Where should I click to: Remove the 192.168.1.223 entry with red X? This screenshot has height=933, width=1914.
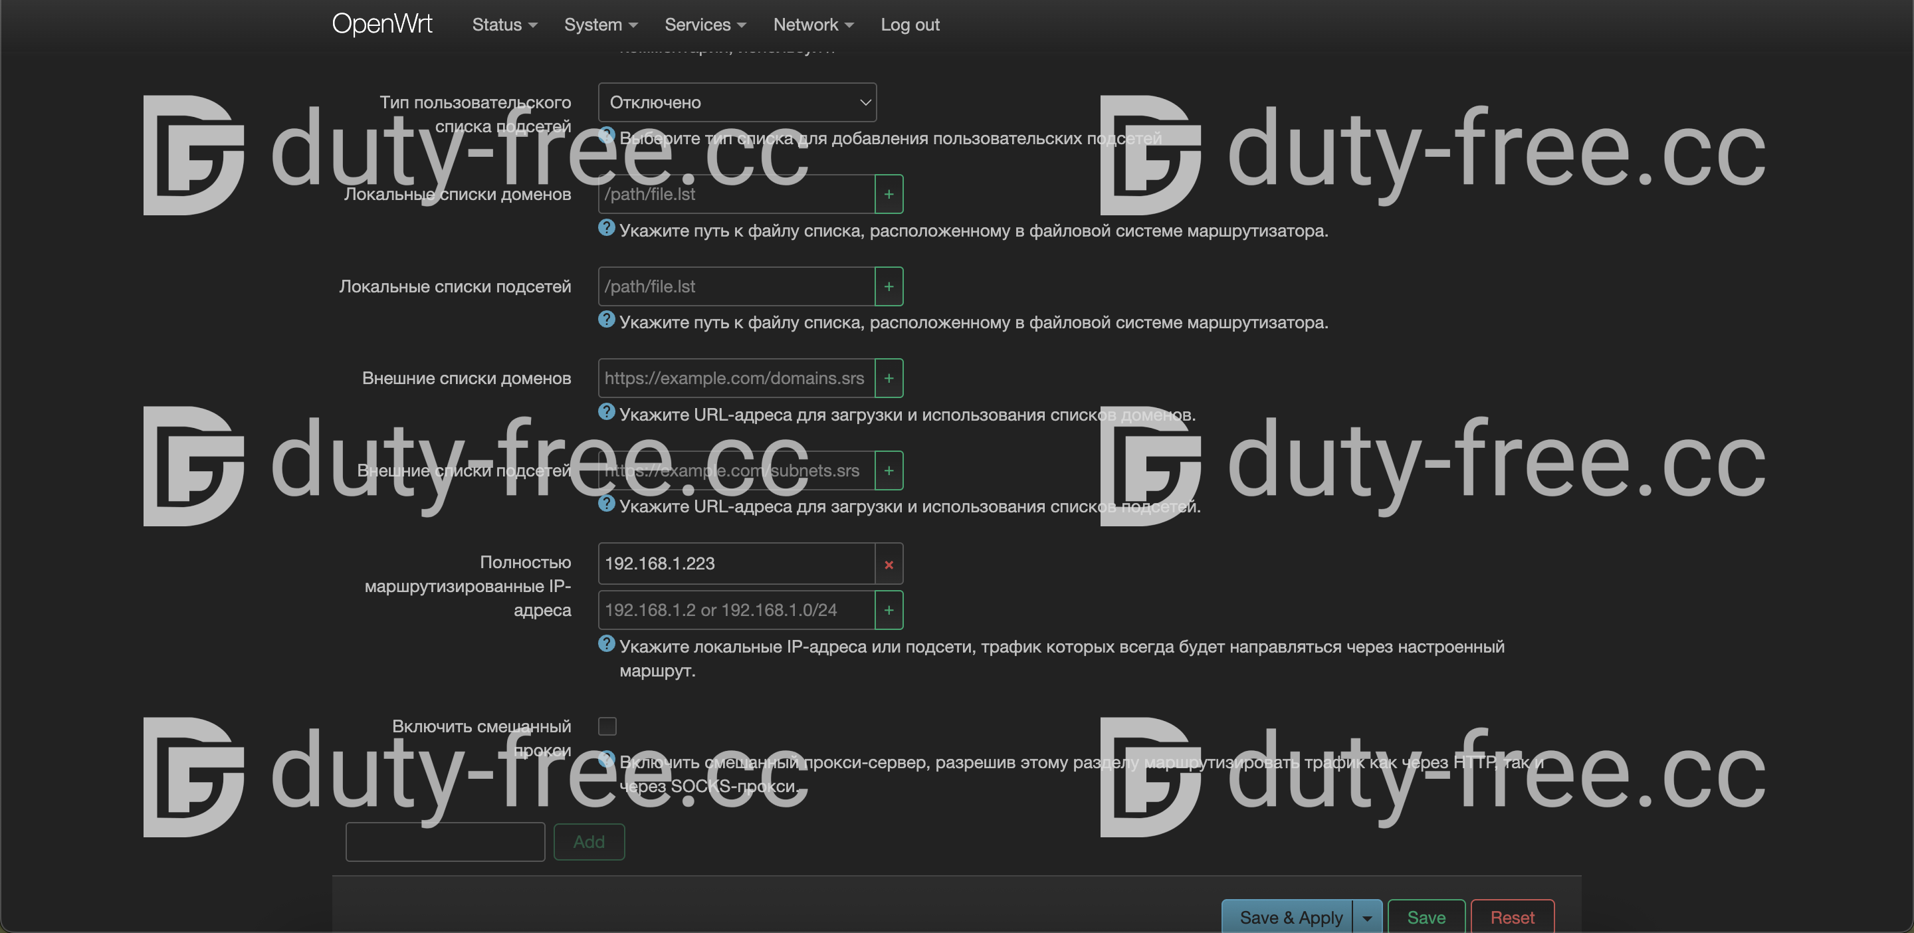coord(889,565)
